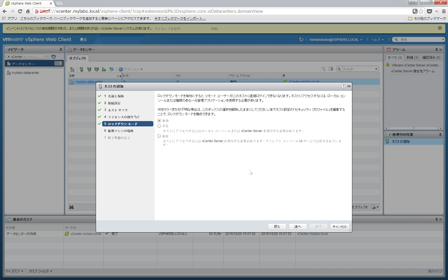Select the 正常 (normal) lockdown radio button
This screenshot has height=280, width=448.
tap(159, 126)
